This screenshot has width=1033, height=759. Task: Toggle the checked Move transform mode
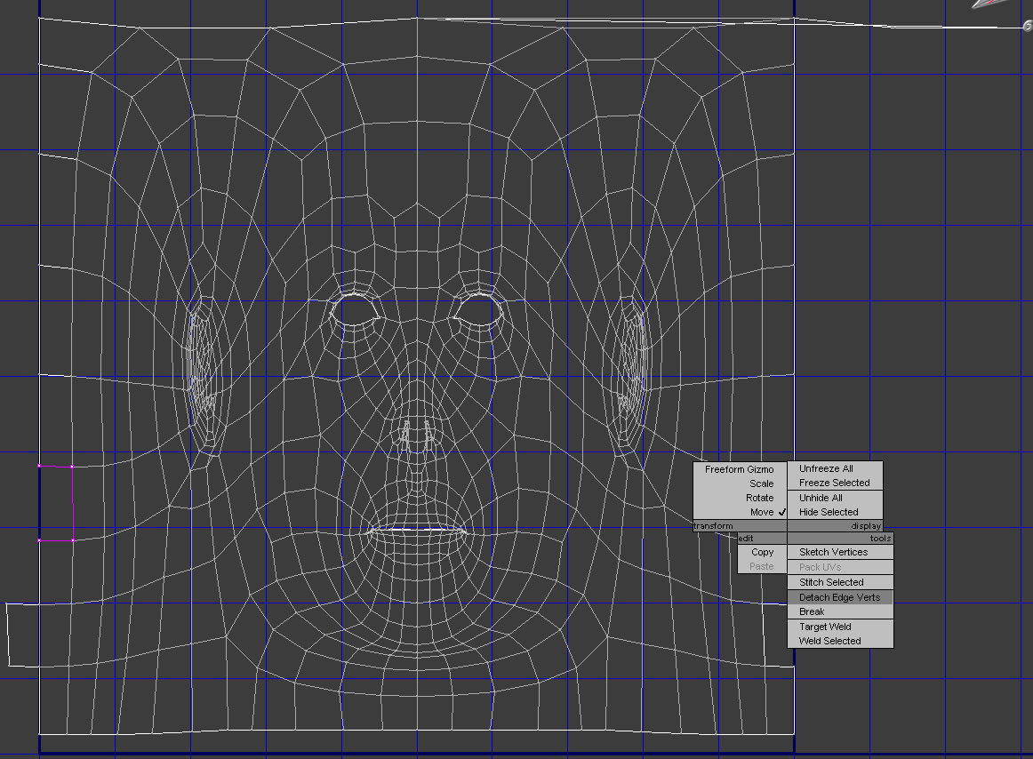click(x=761, y=512)
